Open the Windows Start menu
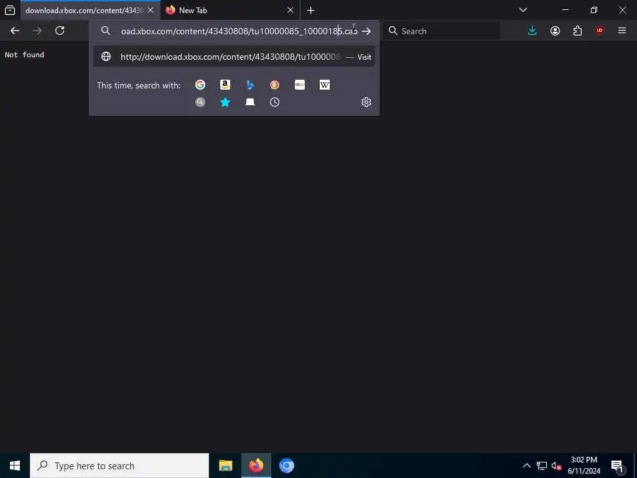The height and width of the screenshot is (478, 637). [15, 466]
